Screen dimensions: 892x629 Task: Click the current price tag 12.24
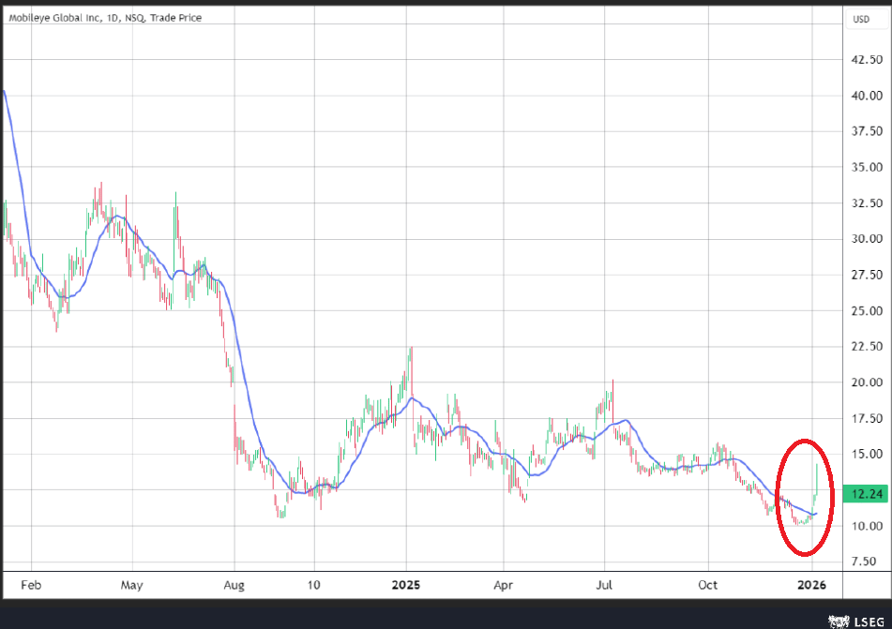click(867, 494)
